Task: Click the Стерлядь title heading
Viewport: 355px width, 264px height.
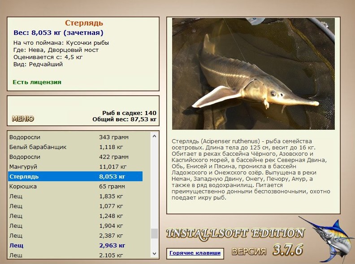Action: click(x=84, y=23)
